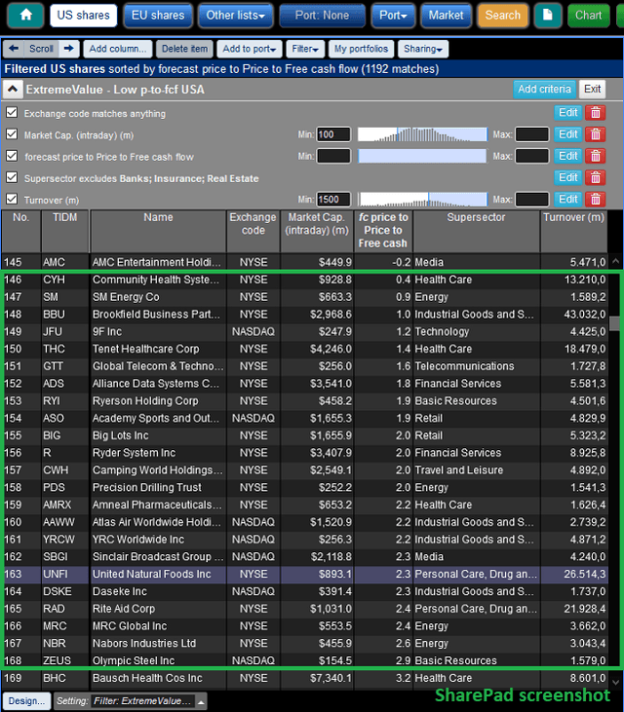The width and height of the screenshot is (624, 712).
Task: Edit the Market Cap criterion
Action: 568,134
